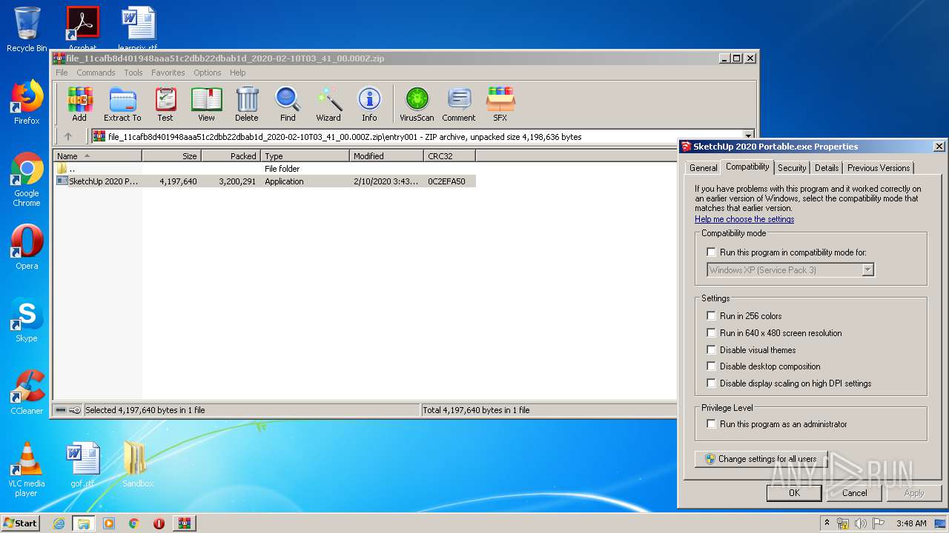Open the Favorites menu
This screenshot has width=949, height=533.
168,73
